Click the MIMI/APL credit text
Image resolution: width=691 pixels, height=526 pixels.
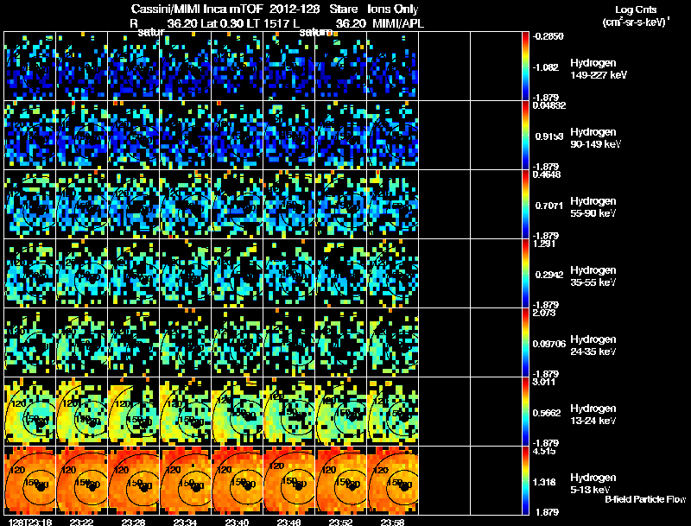(x=398, y=23)
